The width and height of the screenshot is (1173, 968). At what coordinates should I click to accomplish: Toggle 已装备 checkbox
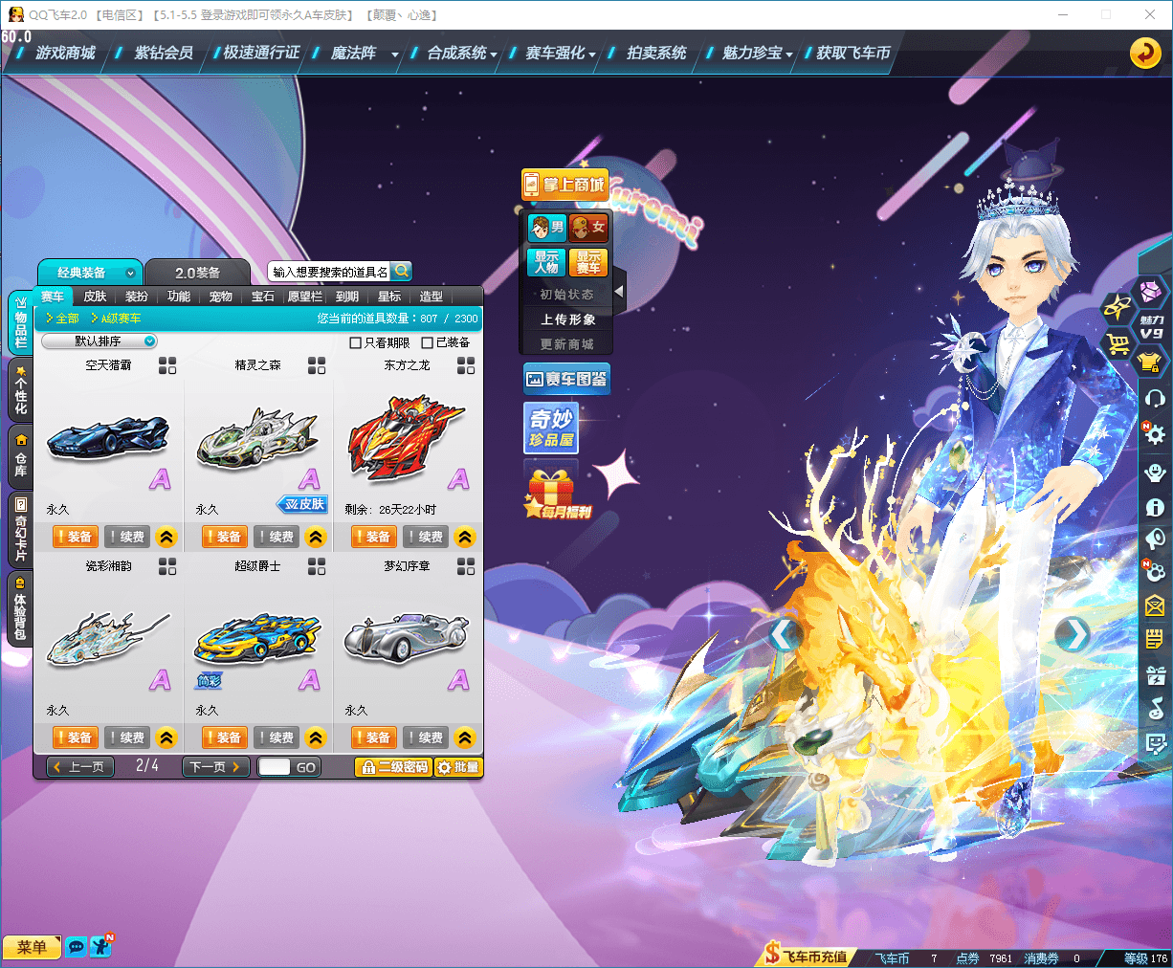(427, 342)
